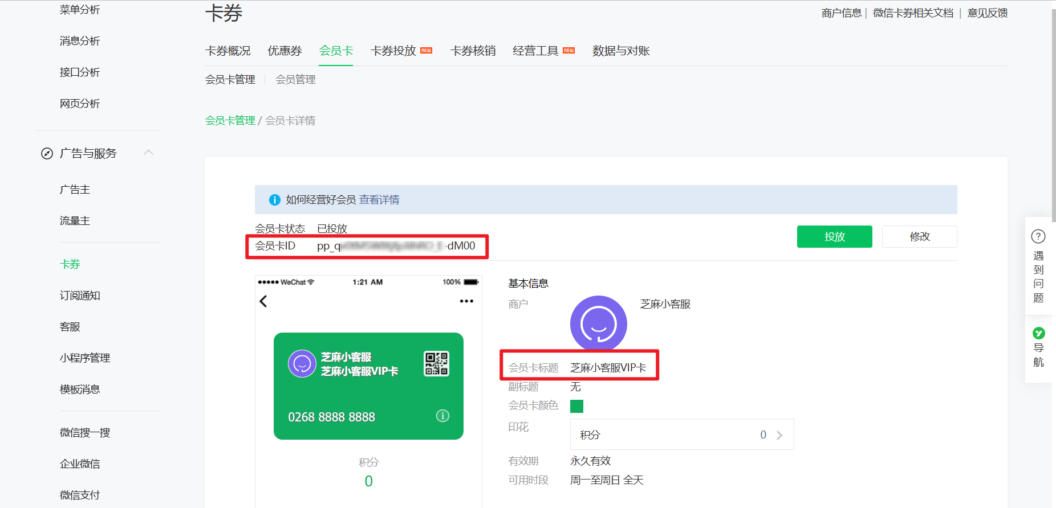This screenshot has height=508, width=1056.
Task: Open 小程序管理 in the sidebar
Action: click(x=85, y=358)
